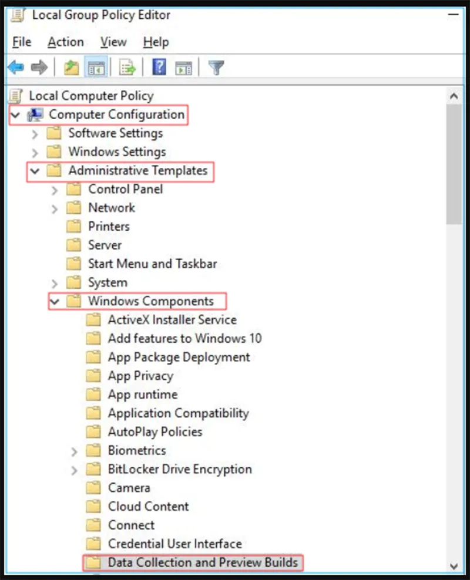Select ActiveX Installer Service folder
The height and width of the screenshot is (580, 470).
click(x=172, y=319)
